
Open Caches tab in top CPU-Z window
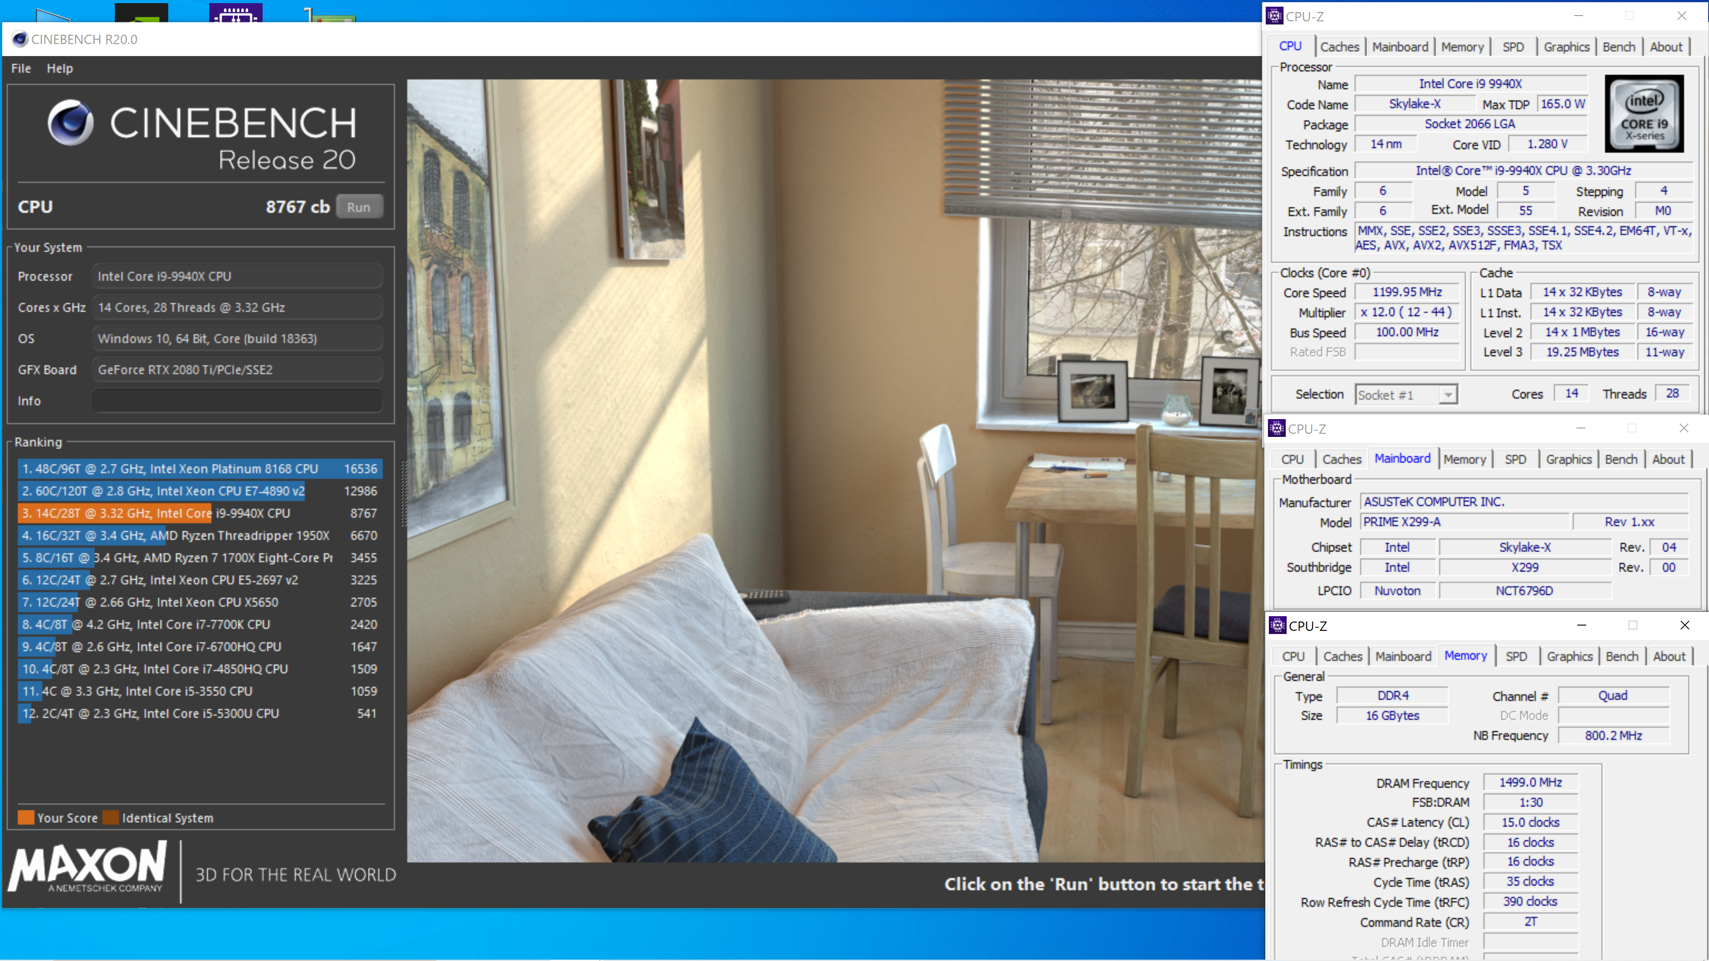tap(1339, 47)
